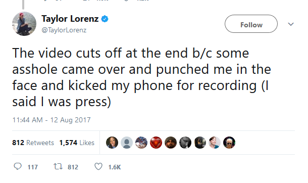Click the 1.6K likes count

tap(115, 167)
